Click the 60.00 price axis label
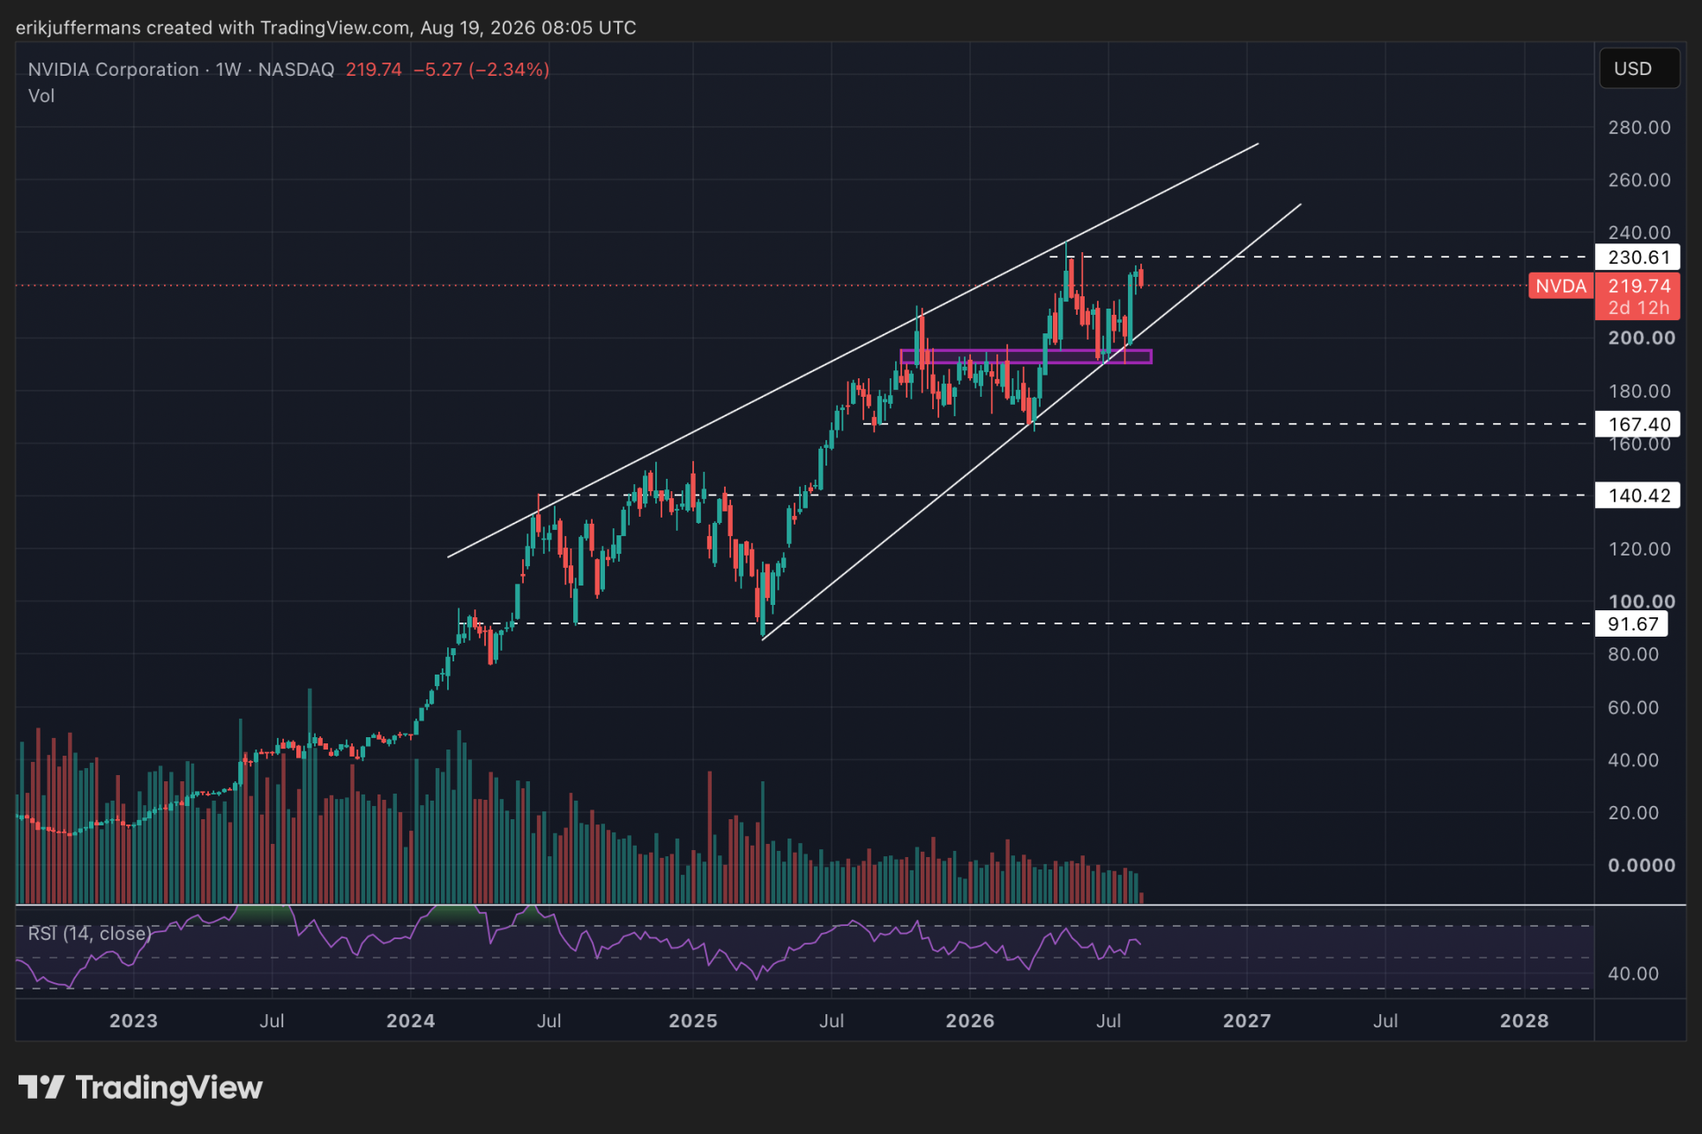 coord(1633,707)
